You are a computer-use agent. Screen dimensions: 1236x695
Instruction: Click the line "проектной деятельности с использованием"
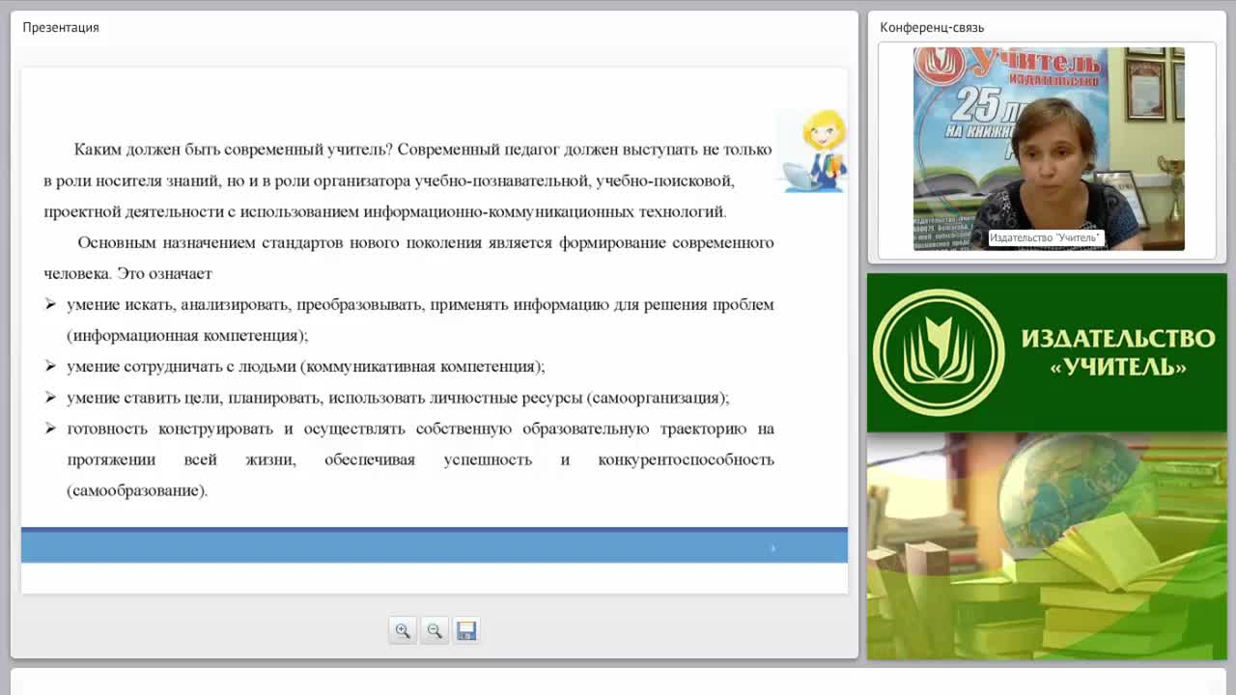pyautogui.click(x=385, y=211)
